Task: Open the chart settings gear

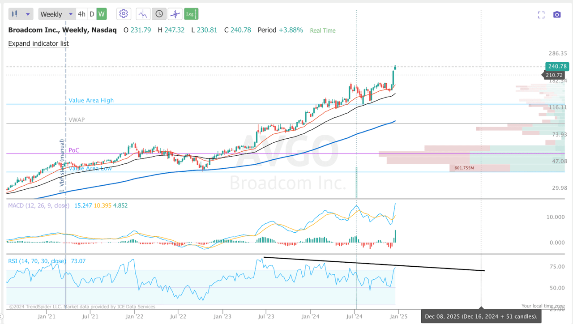Action: tap(124, 14)
